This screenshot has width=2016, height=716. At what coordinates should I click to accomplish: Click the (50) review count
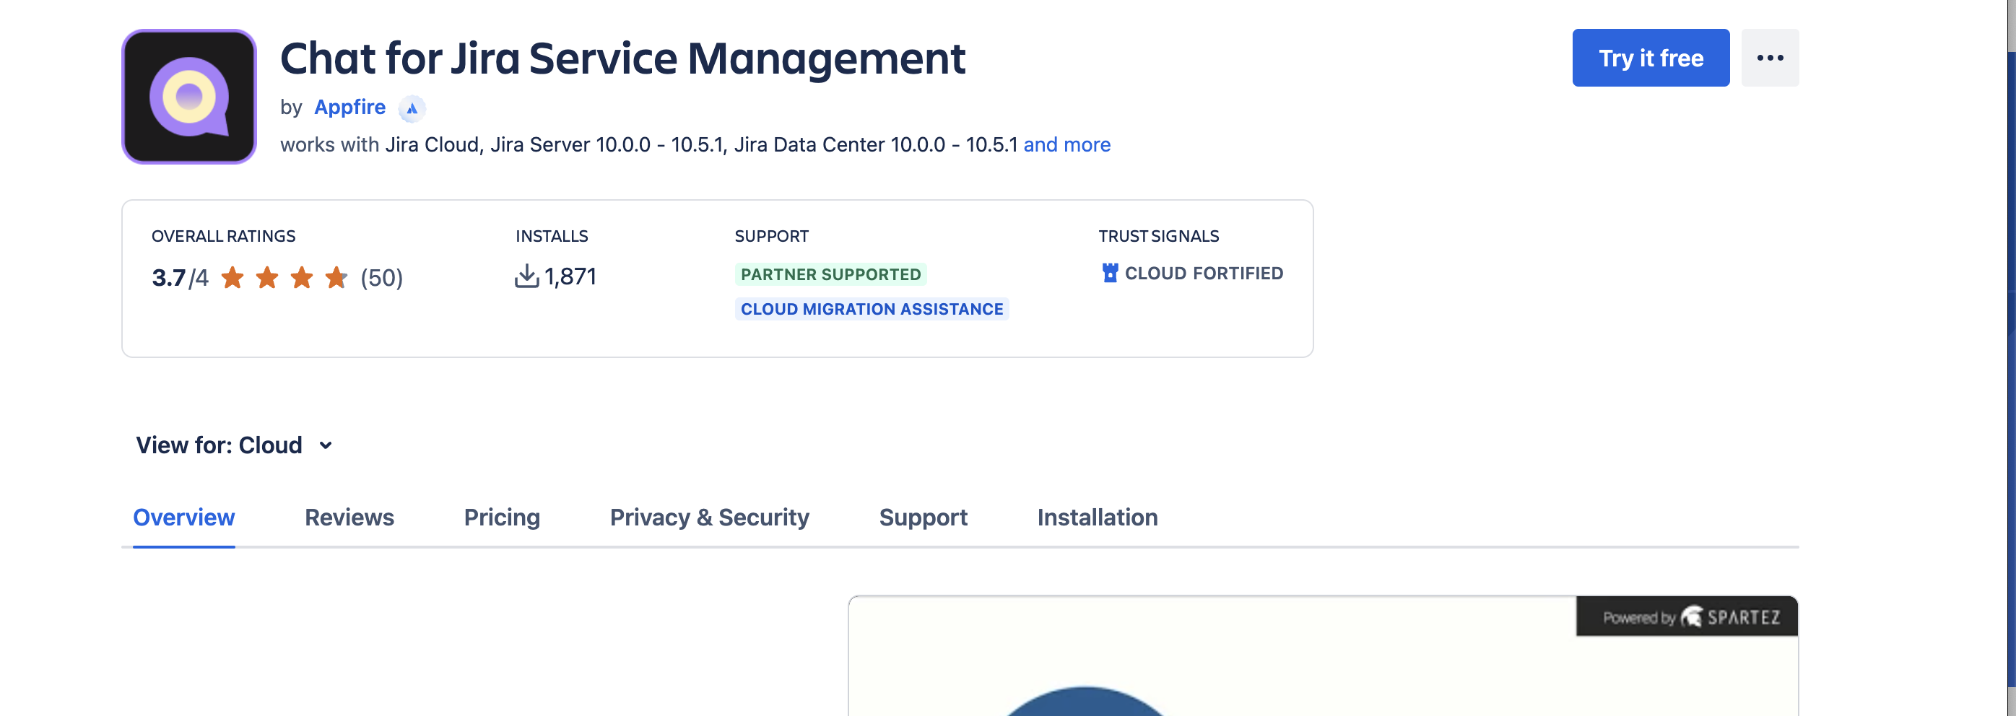(x=382, y=278)
